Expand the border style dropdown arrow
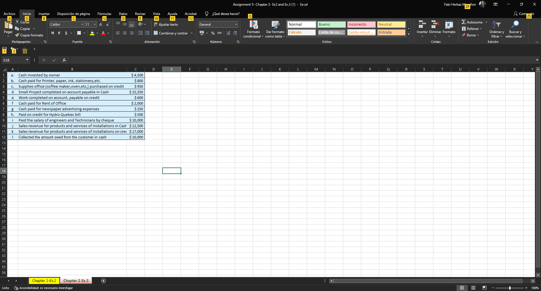This screenshot has width=541, height=291. [x=84, y=33]
